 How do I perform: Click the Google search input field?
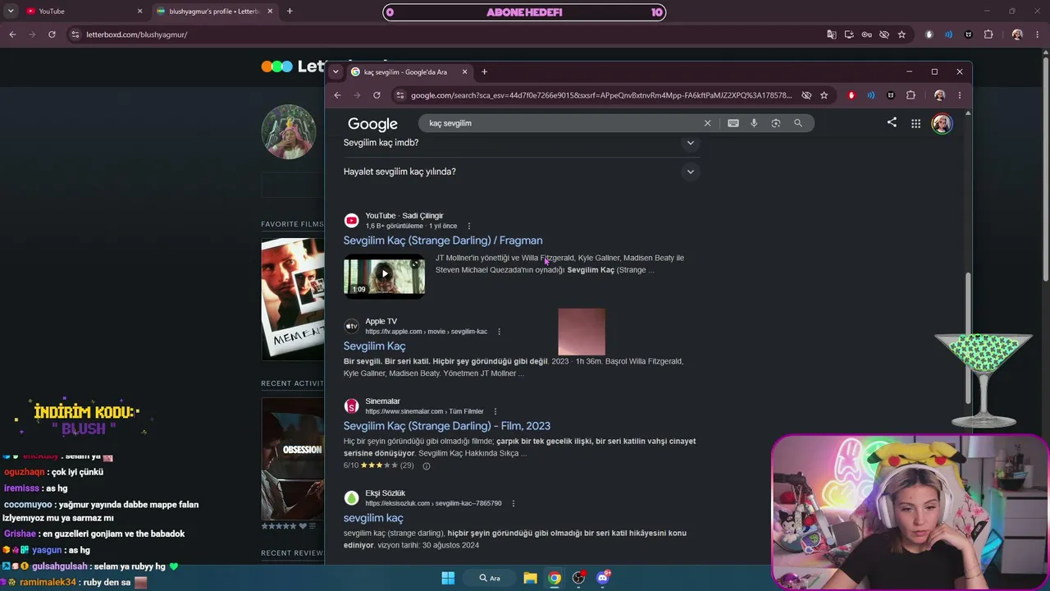(561, 123)
